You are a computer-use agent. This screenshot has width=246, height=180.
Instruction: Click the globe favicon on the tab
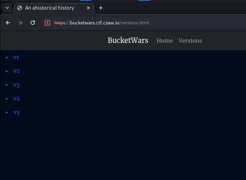(x=20, y=8)
